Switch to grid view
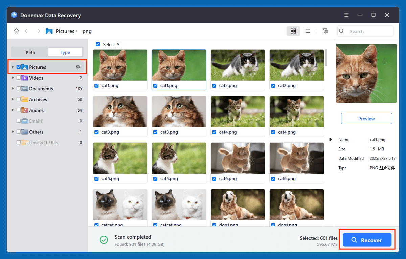The height and width of the screenshot is (259, 406). 293,31
